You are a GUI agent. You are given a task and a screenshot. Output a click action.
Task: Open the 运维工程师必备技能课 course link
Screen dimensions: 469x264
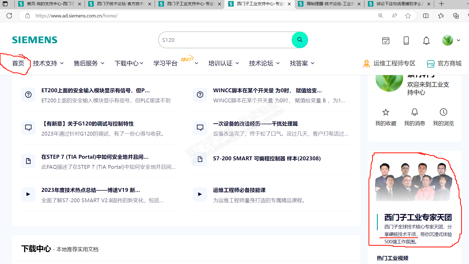(239, 190)
